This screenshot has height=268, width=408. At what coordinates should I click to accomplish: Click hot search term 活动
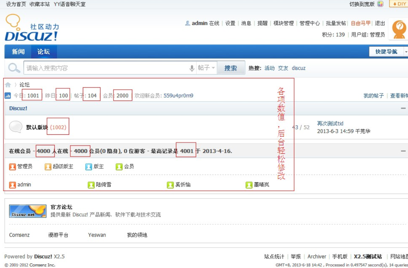coord(270,68)
